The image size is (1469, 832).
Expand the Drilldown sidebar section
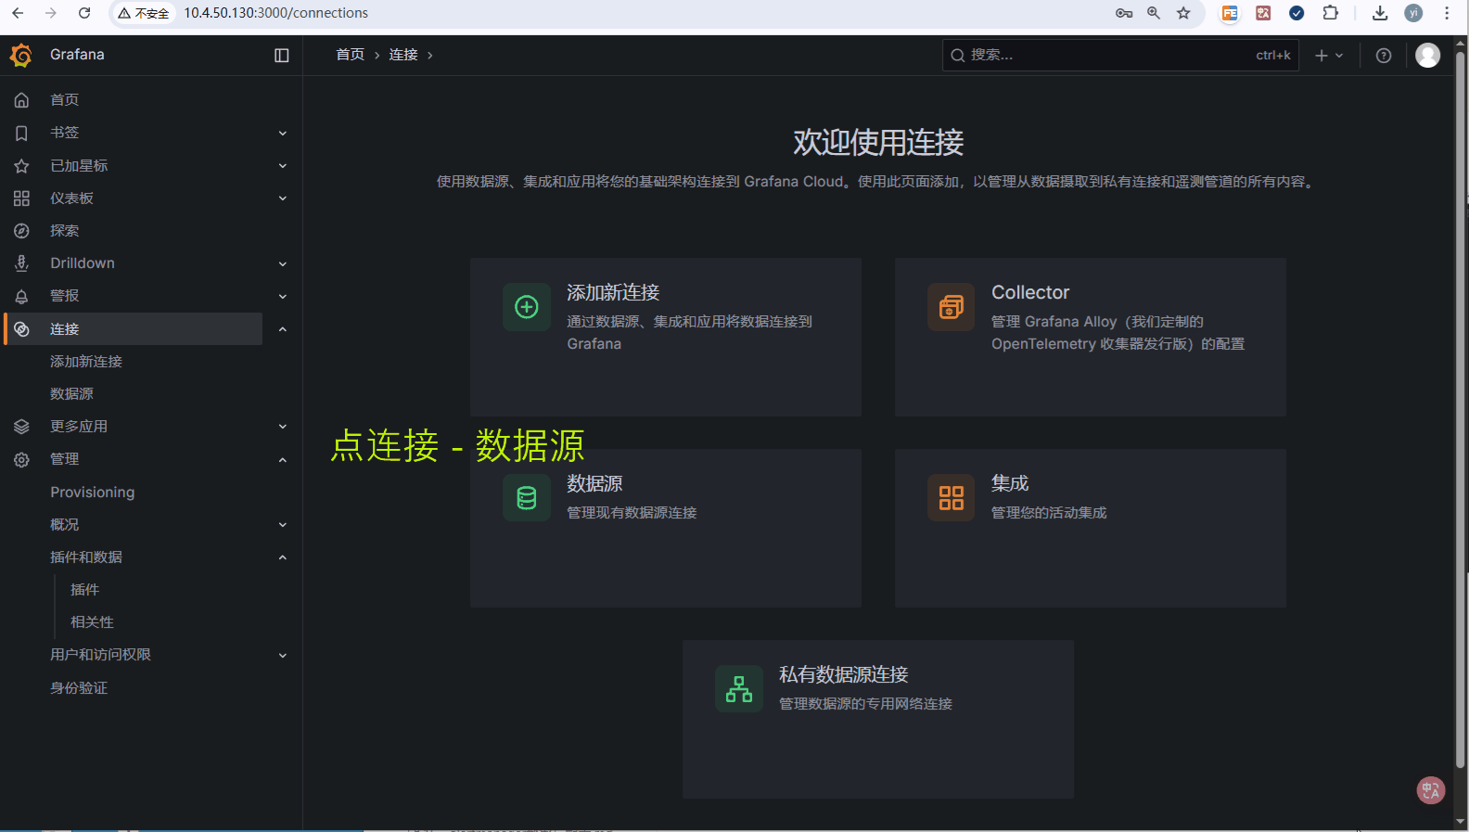point(283,264)
